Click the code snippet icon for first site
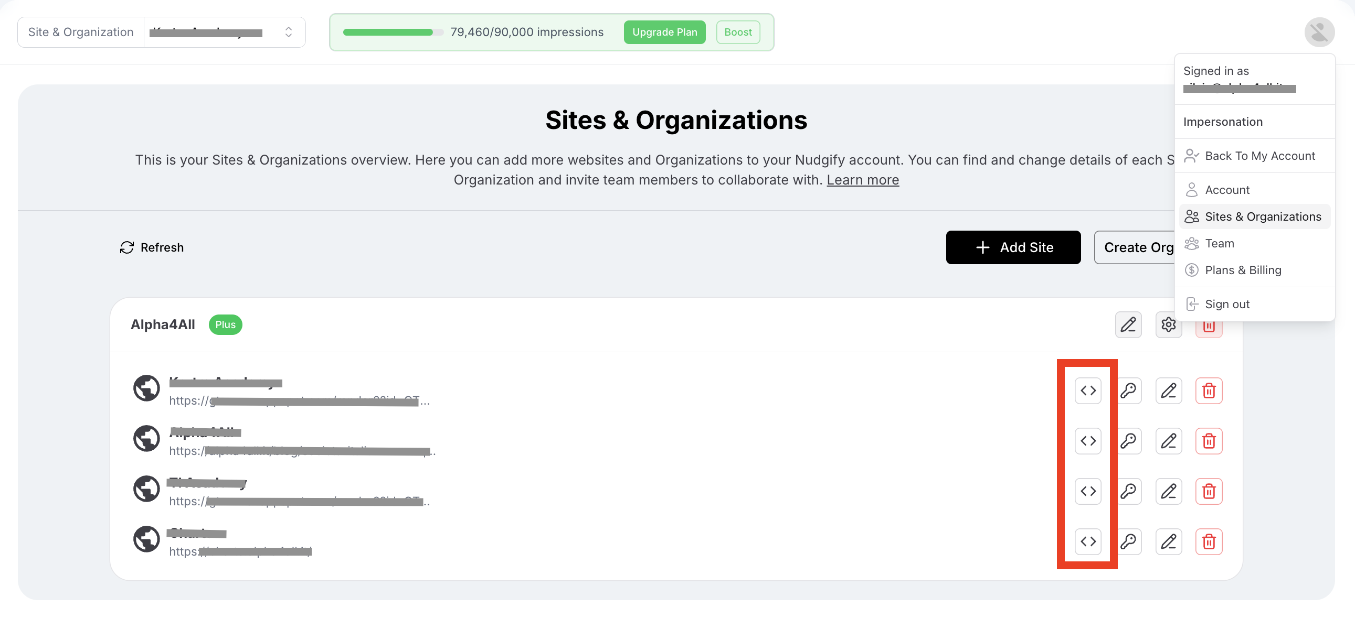The height and width of the screenshot is (629, 1355). coord(1088,391)
